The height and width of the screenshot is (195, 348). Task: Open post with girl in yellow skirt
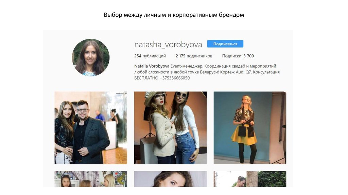(250, 128)
